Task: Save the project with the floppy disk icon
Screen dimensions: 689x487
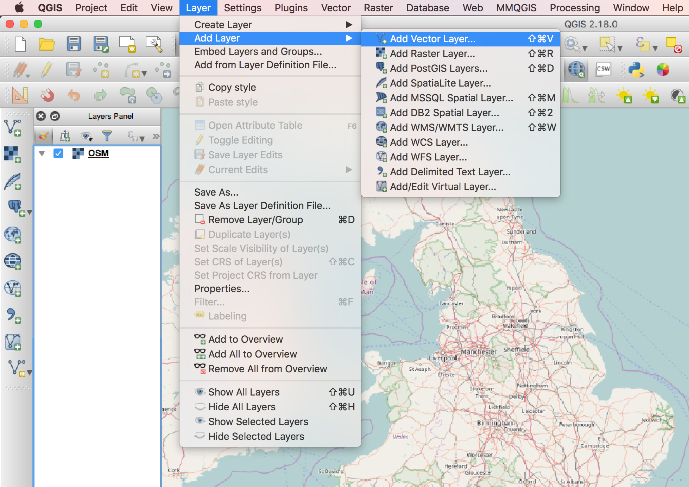Action: click(x=74, y=45)
